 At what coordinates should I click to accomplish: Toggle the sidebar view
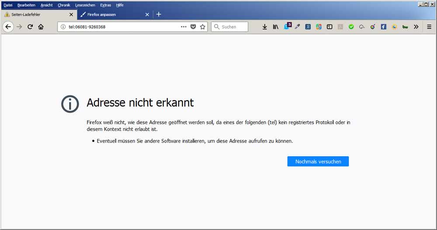329,27
